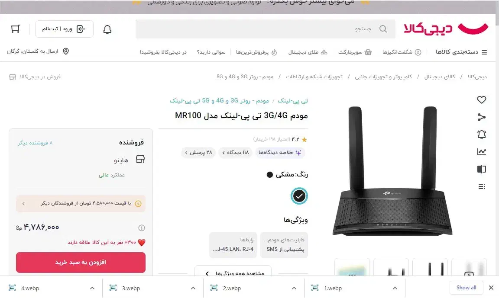Open the دسته‌بندی کالاها categories menu
499x298 pixels.
pyautogui.click(x=461, y=52)
